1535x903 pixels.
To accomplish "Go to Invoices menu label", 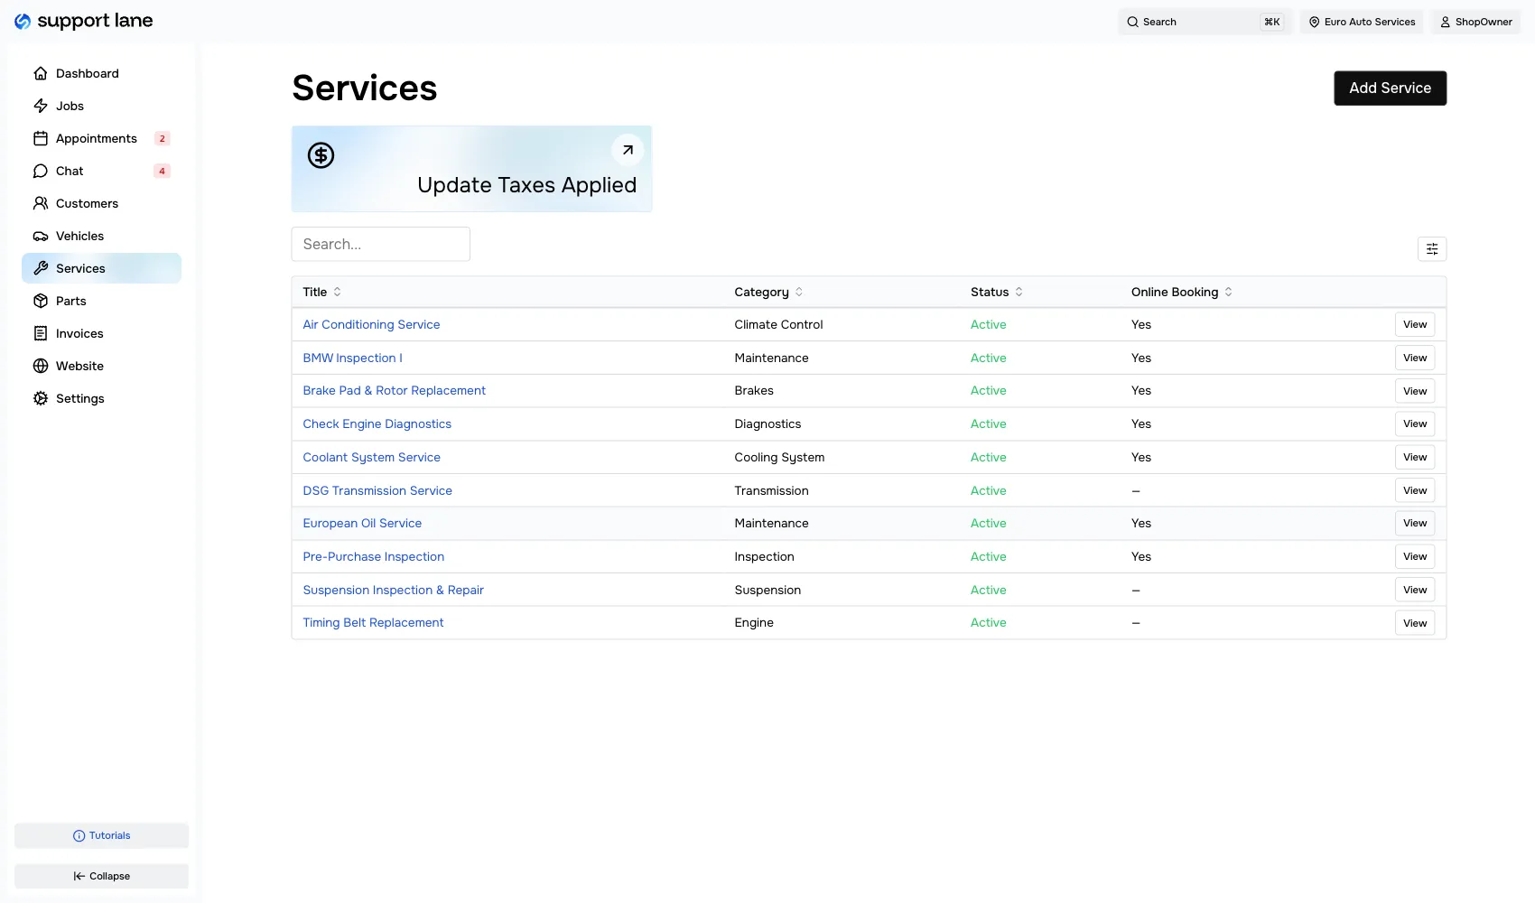I will (x=79, y=333).
